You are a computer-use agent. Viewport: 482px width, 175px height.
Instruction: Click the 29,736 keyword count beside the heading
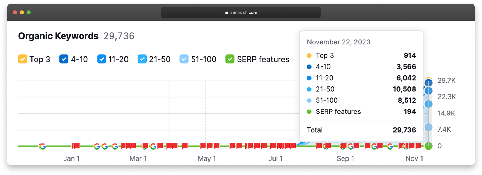click(x=119, y=36)
